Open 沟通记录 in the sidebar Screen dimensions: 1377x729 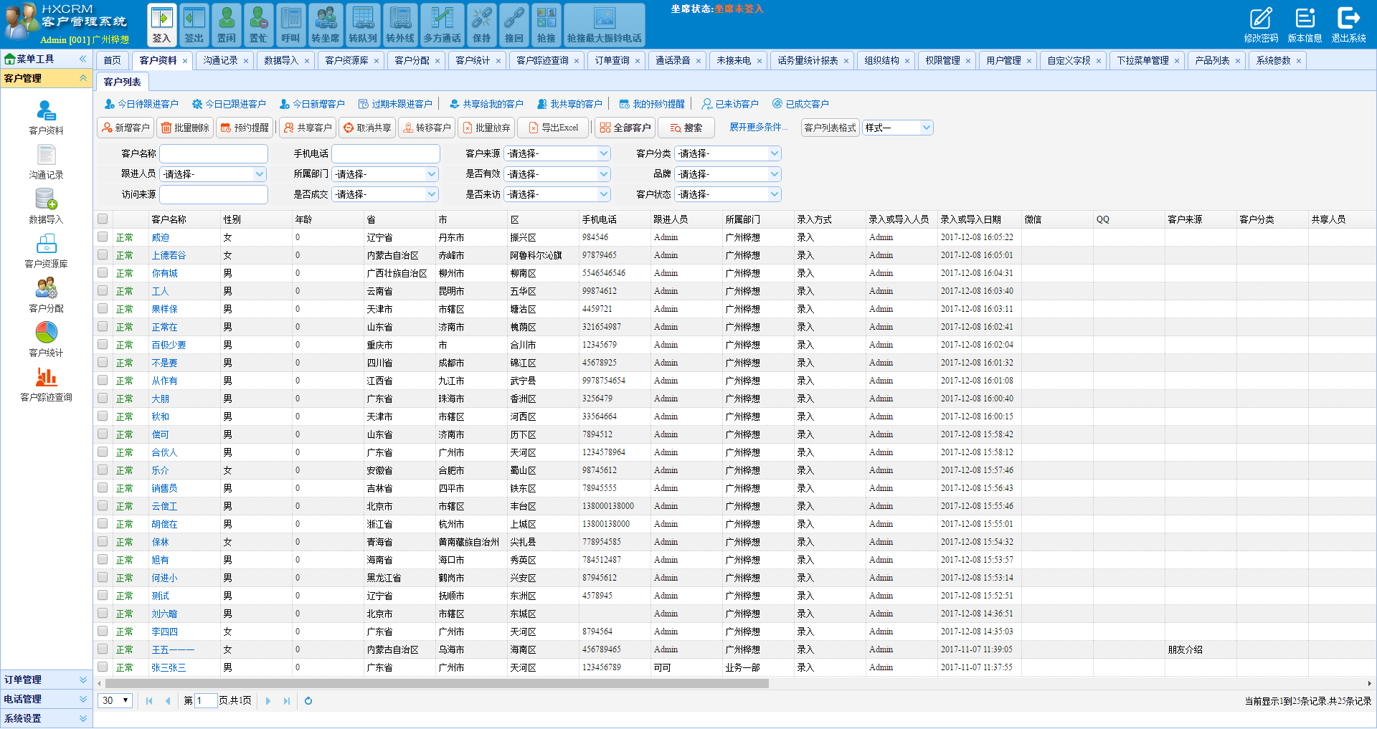[x=47, y=162]
